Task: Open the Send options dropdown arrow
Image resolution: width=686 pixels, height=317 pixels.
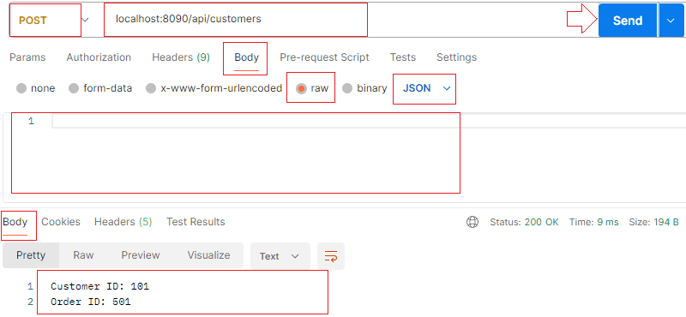Action: (x=671, y=21)
